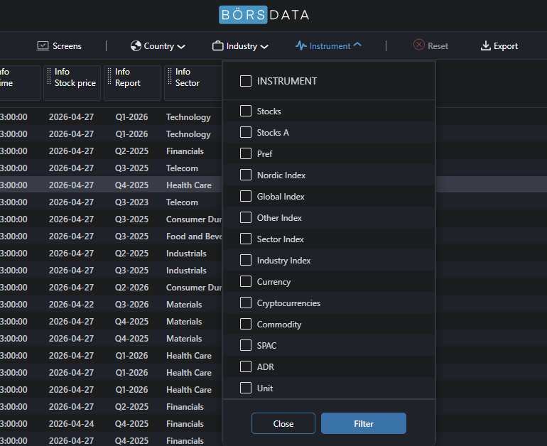Click the Reset circle-x icon

tap(419, 45)
